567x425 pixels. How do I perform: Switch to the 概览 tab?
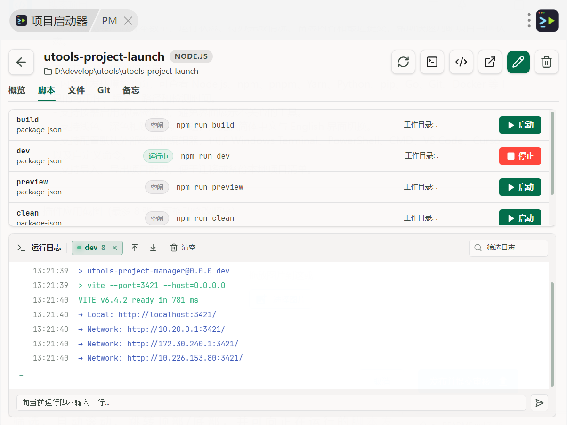17,90
